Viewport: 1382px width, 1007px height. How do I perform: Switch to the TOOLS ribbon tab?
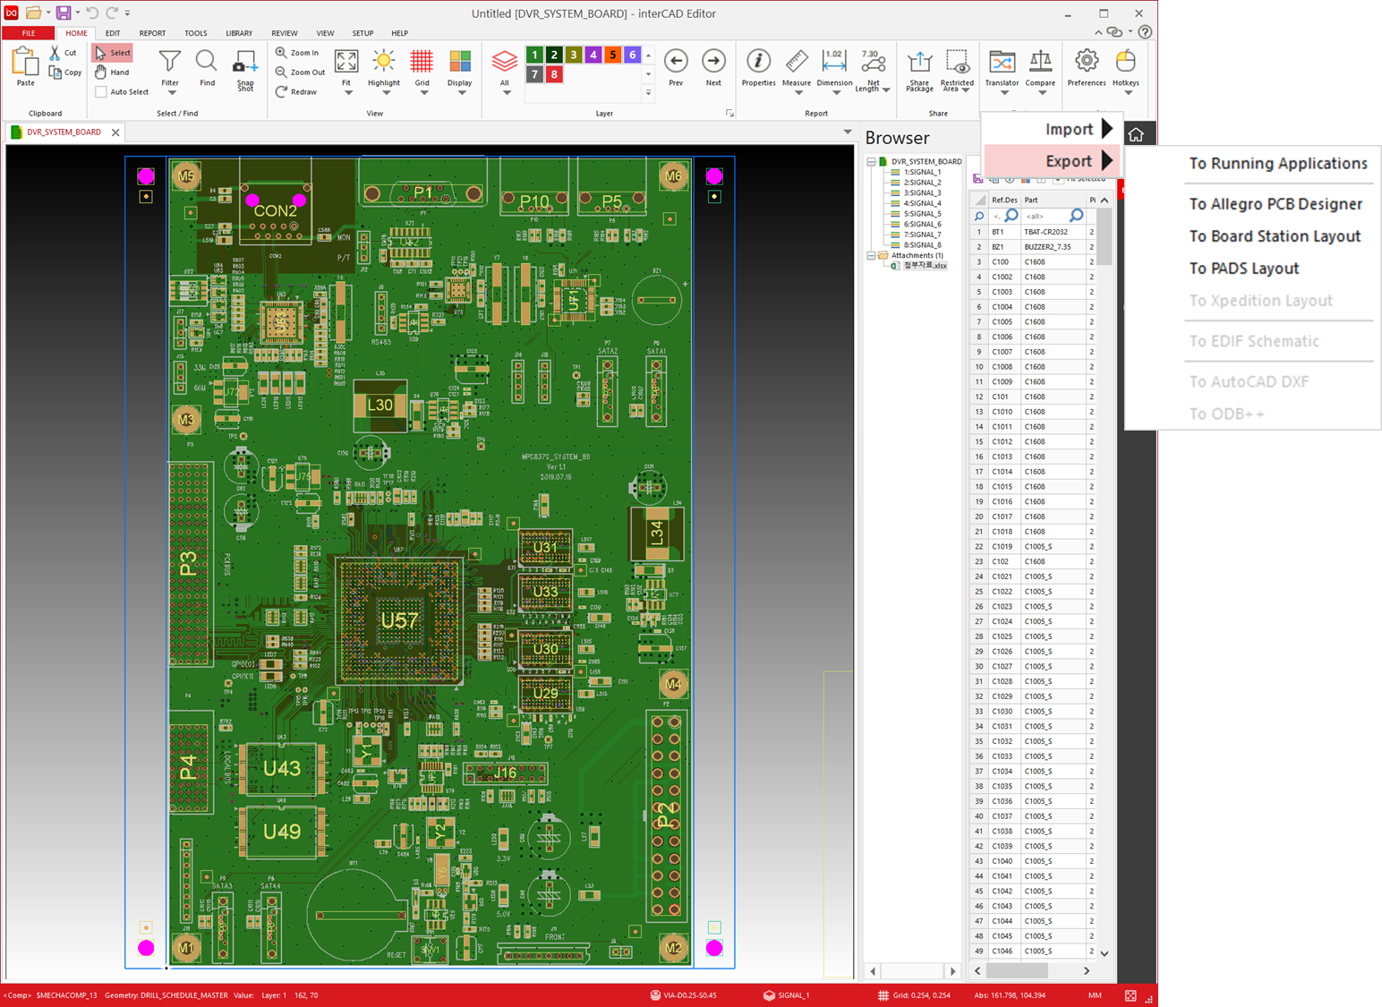195,33
